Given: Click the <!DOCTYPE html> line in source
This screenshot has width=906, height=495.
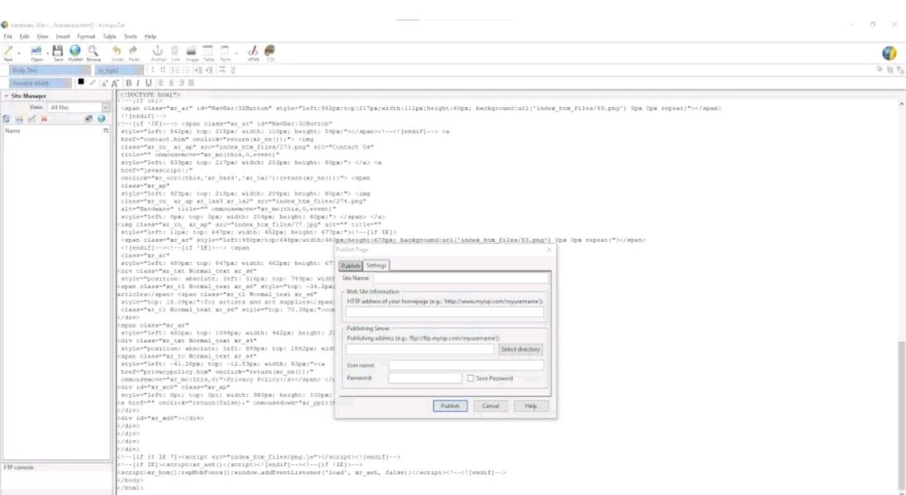Looking at the screenshot, I should [x=150, y=95].
